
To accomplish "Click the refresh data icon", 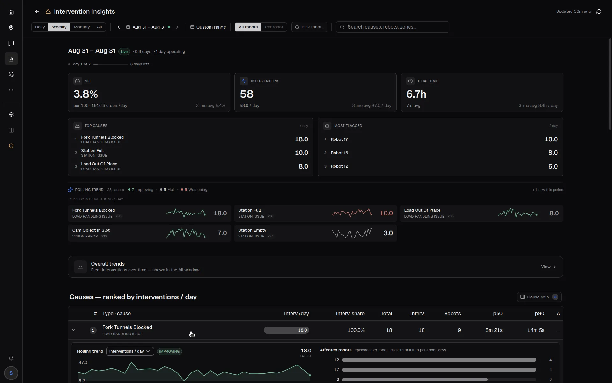I will tap(599, 11).
